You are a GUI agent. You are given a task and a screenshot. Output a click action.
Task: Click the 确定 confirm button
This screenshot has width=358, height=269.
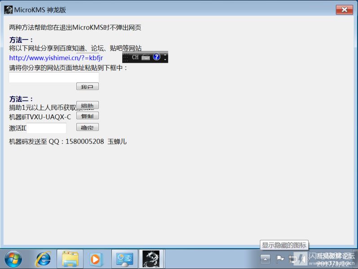tap(88, 127)
